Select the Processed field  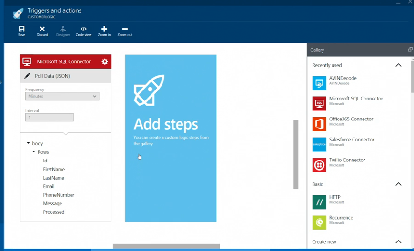click(54, 212)
